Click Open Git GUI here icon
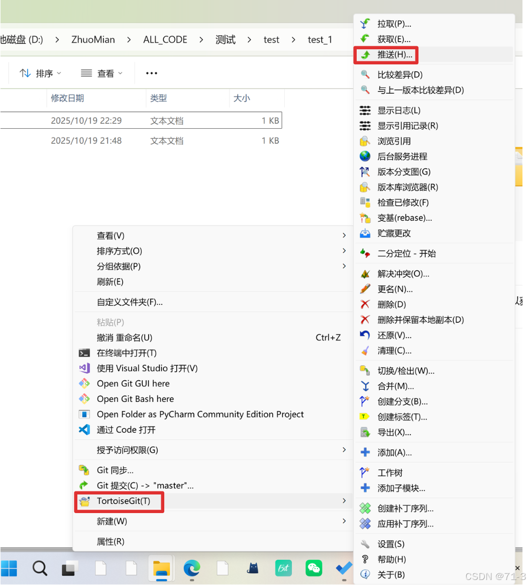 click(84, 383)
